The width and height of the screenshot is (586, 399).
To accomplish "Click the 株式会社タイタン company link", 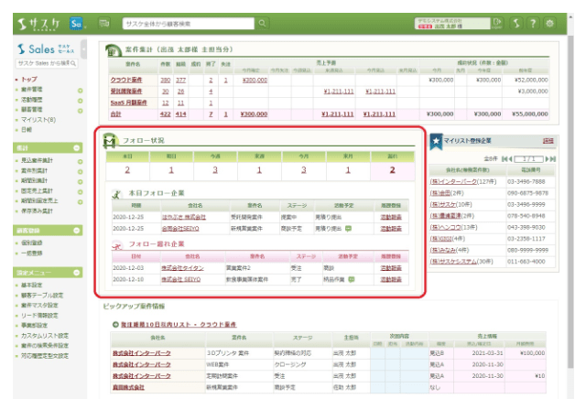I will point(180,267).
